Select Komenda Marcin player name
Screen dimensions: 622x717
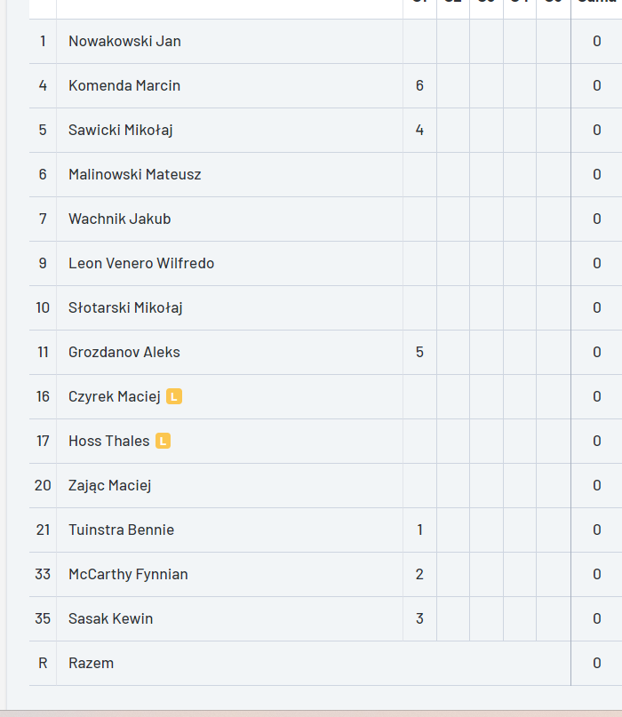[124, 85]
